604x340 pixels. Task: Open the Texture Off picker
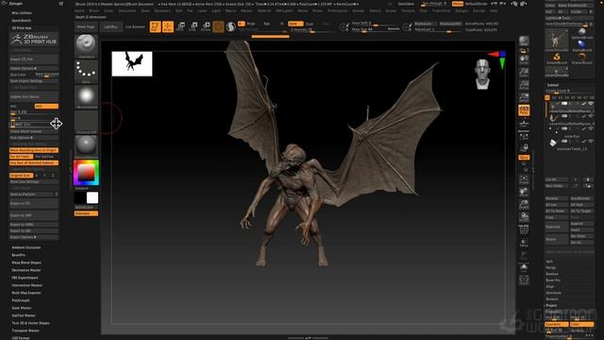(86, 122)
